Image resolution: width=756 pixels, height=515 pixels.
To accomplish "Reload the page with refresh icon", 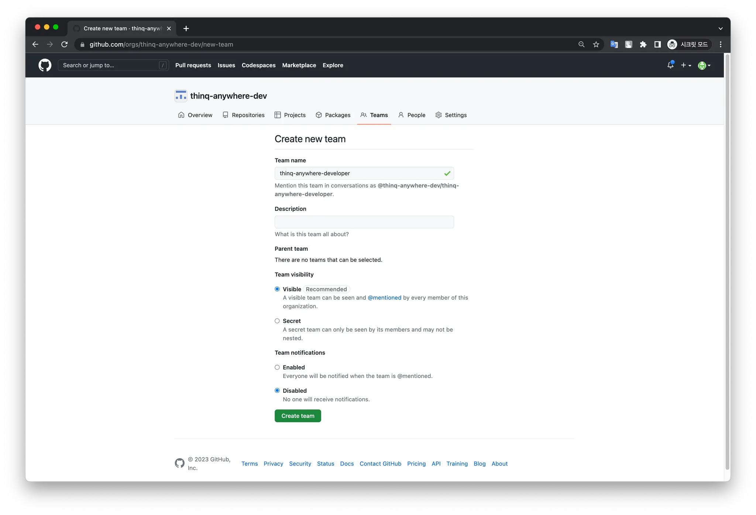I will coord(65,44).
